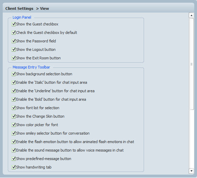Toggle Show predefined-message button checkbox
197x178 pixels.
pyautogui.click(x=14, y=159)
